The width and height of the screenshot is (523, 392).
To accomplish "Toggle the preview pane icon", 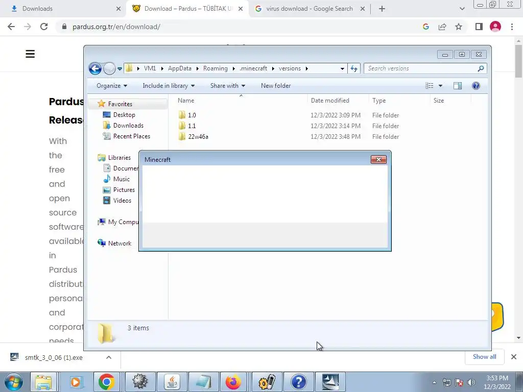I will (458, 86).
